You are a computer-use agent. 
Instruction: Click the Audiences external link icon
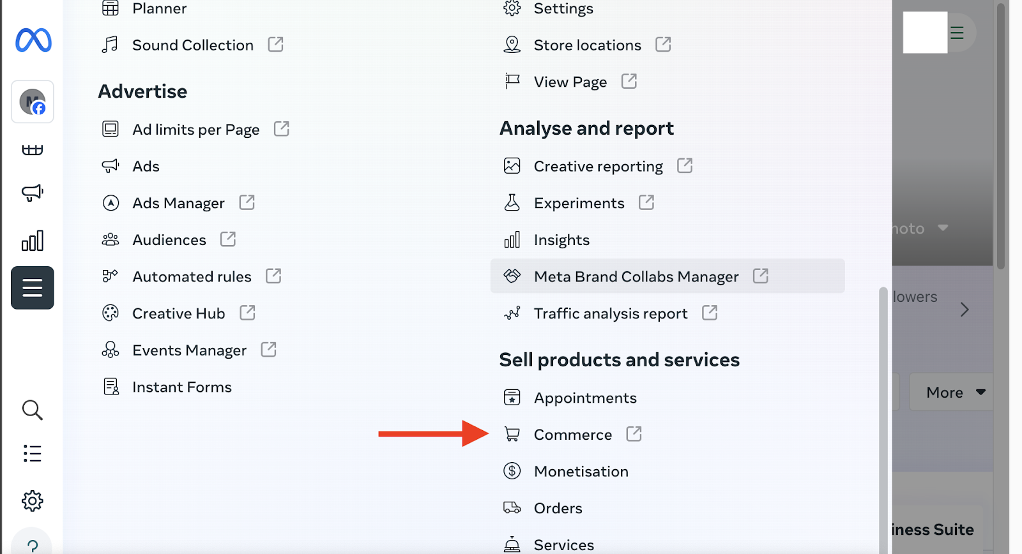click(x=228, y=239)
